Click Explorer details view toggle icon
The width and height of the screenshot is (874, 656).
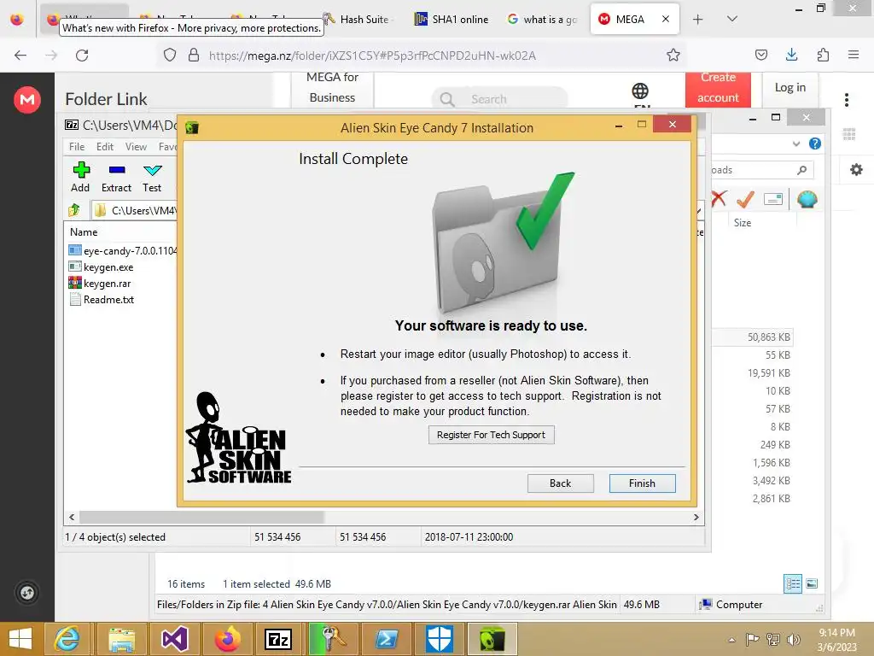tap(793, 583)
